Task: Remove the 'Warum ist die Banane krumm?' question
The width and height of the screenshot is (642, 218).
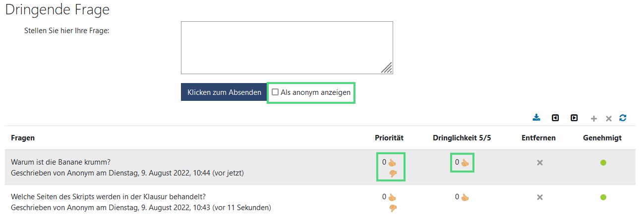Action: pyautogui.click(x=540, y=163)
